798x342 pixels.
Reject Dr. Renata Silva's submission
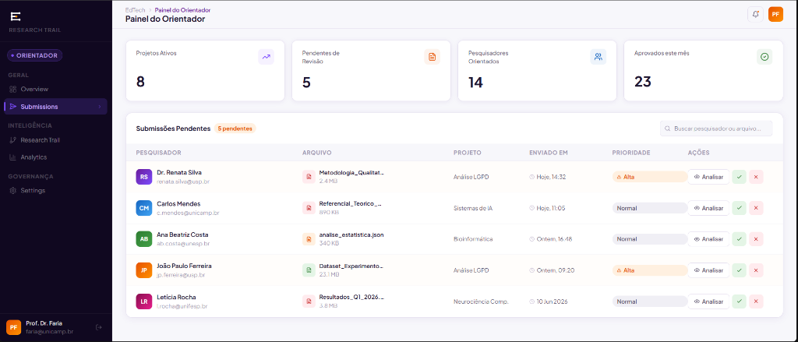756,177
